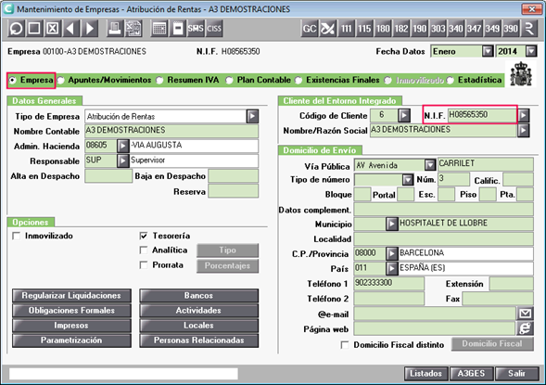Open the Responsable lookup arrow
This screenshot has height=385, width=546.
point(123,161)
